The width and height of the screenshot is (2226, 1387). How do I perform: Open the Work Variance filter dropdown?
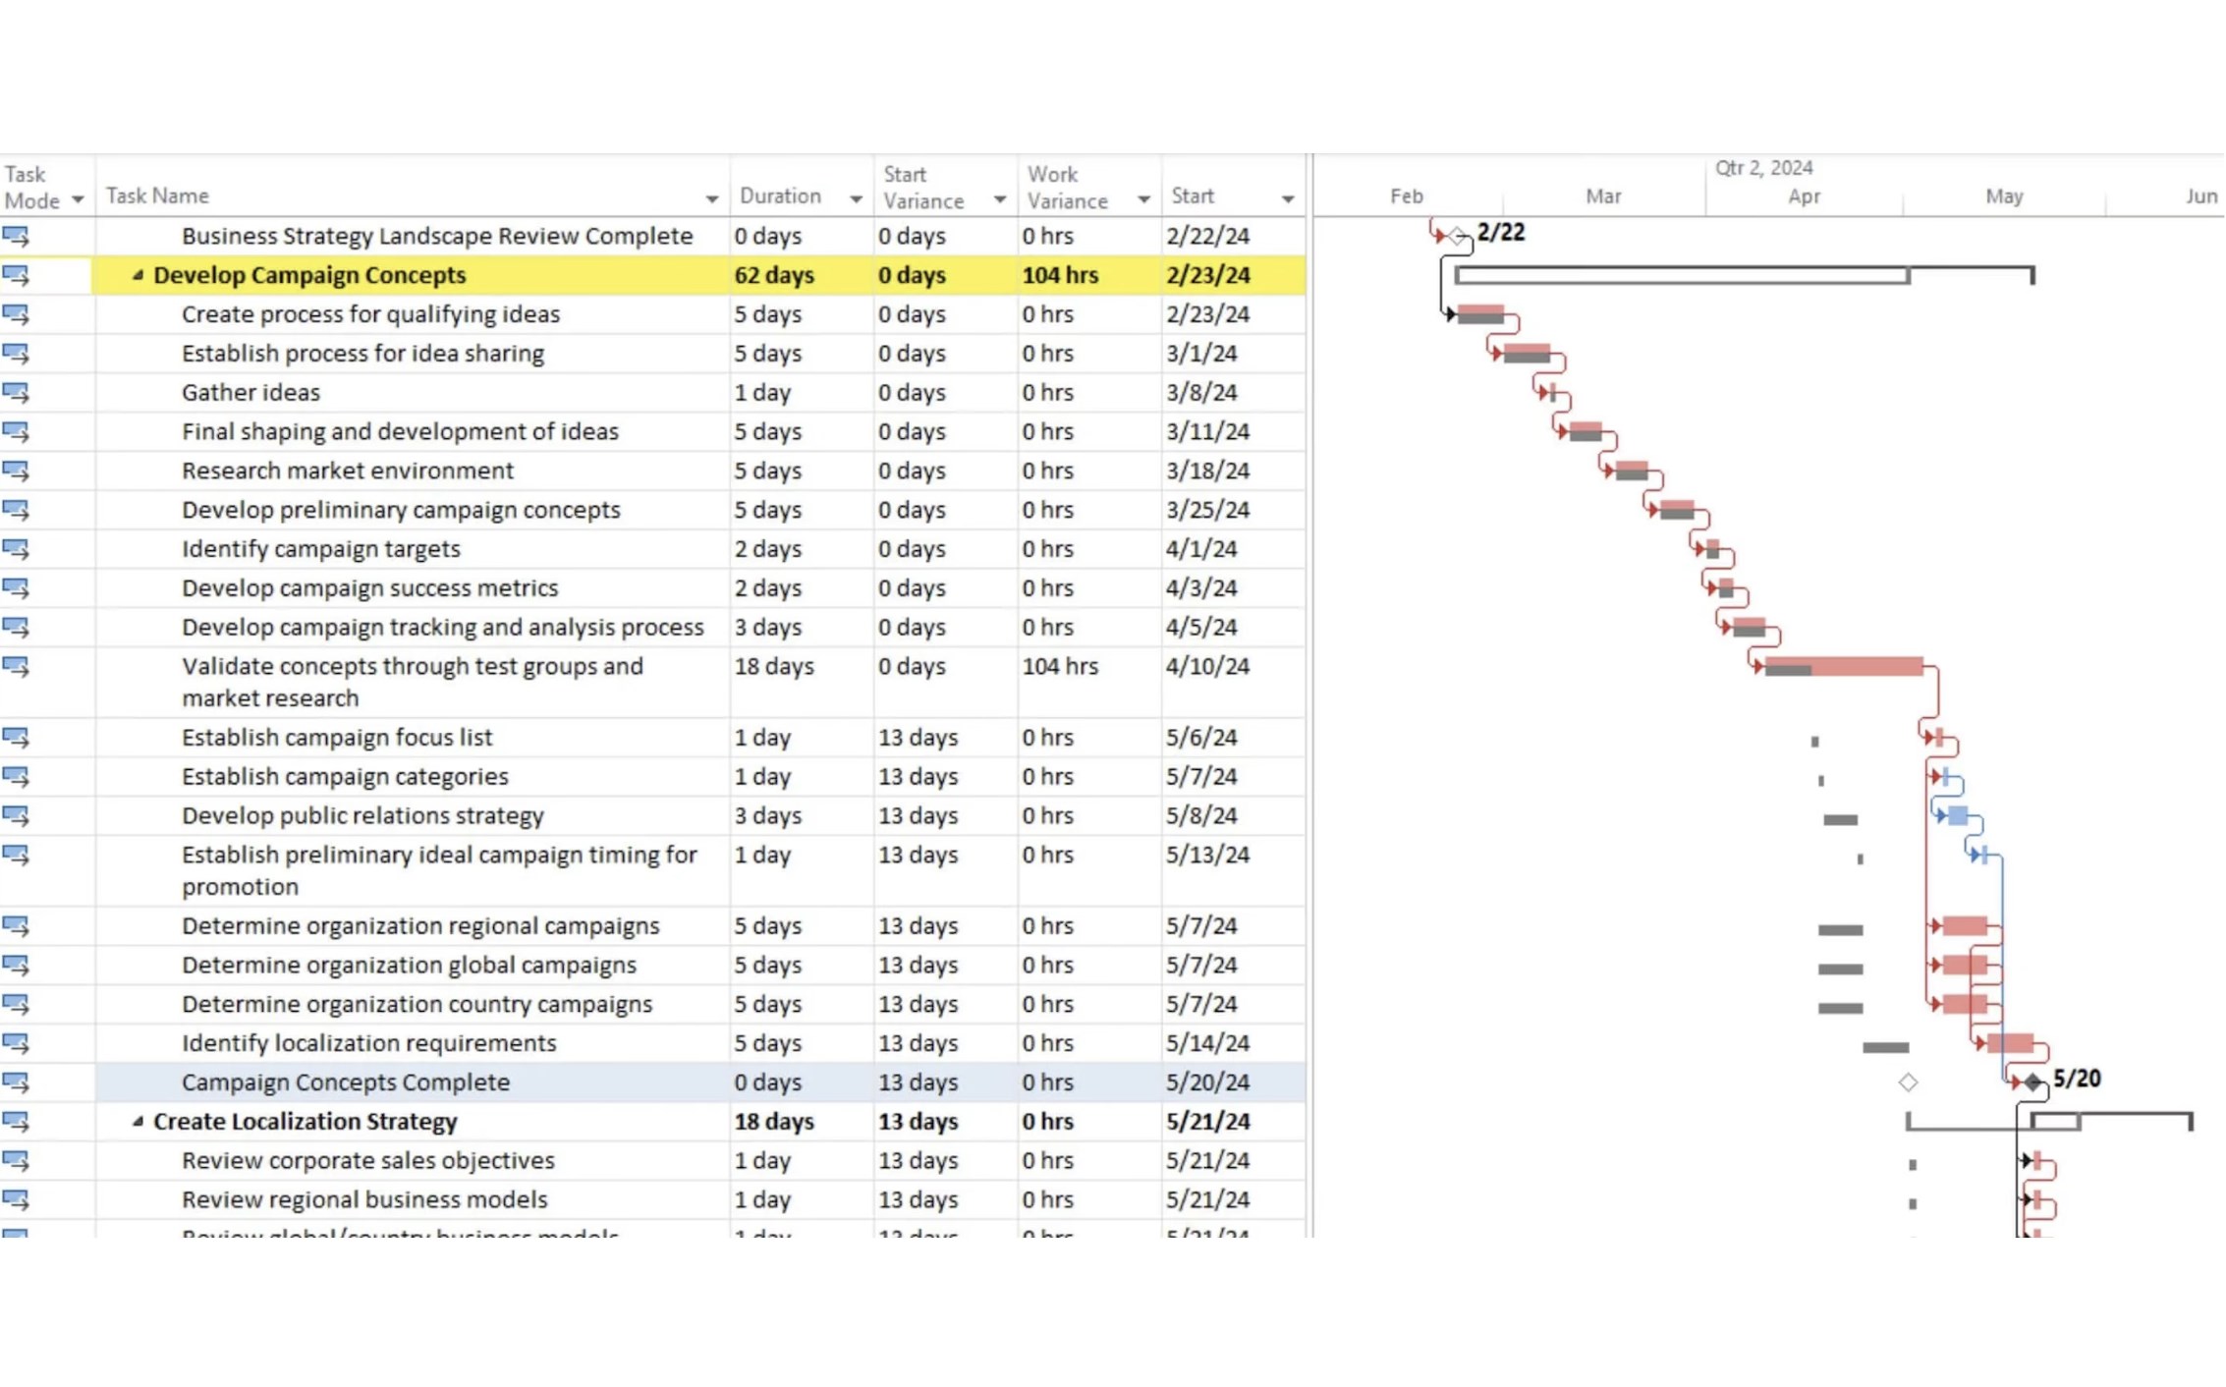[1143, 199]
